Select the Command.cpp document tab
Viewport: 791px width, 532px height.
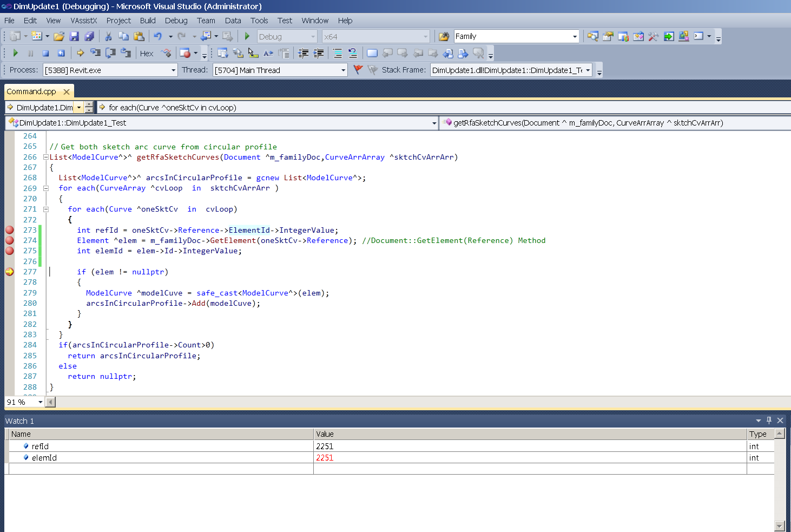31,91
